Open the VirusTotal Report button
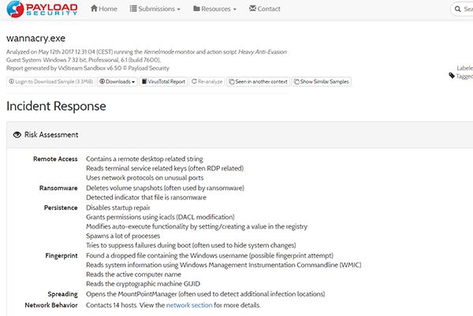Viewport: 473px width, 316px height. (x=163, y=82)
